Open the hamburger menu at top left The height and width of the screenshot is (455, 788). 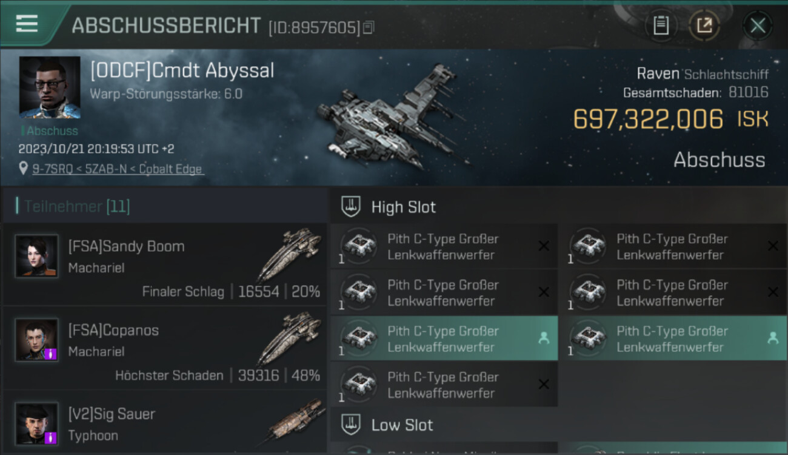point(27,24)
